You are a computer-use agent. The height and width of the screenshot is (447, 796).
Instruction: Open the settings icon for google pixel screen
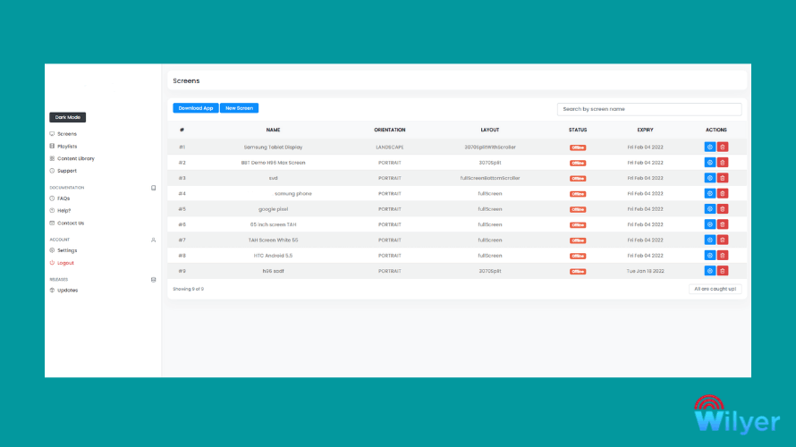pyautogui.click(x=710, y=209)
